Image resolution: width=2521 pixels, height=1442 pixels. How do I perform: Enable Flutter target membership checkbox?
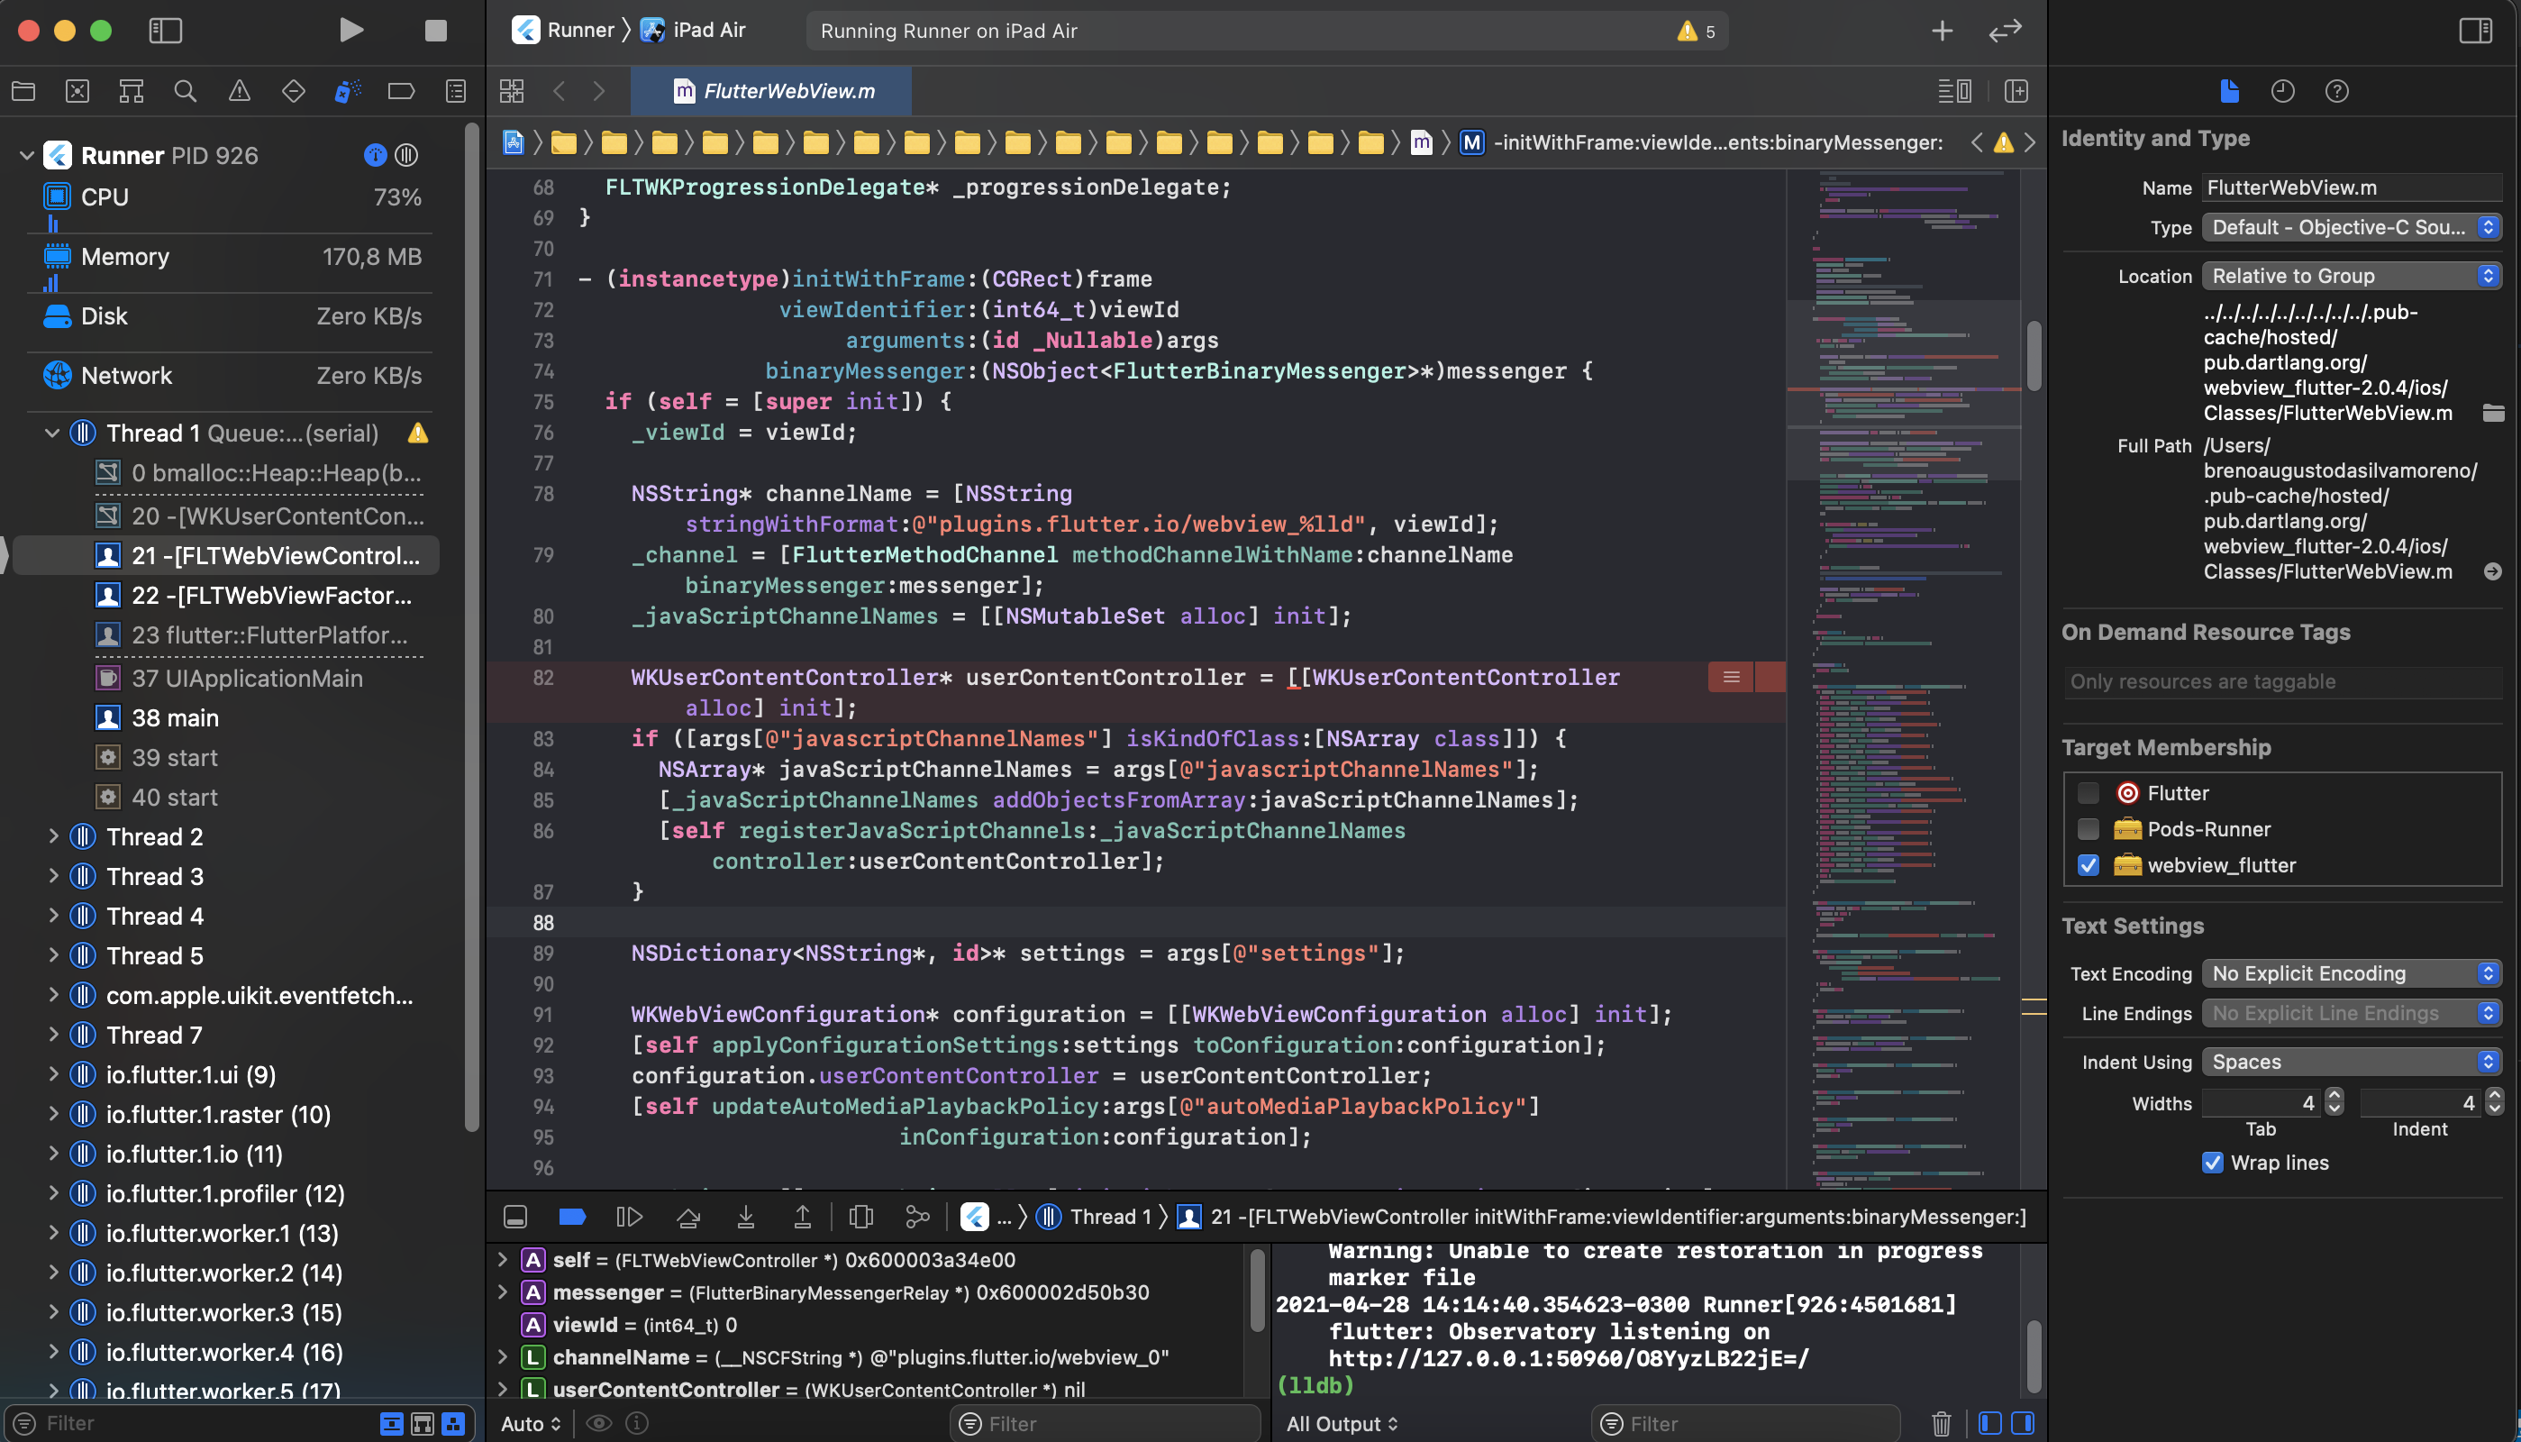click(2088, 793)
